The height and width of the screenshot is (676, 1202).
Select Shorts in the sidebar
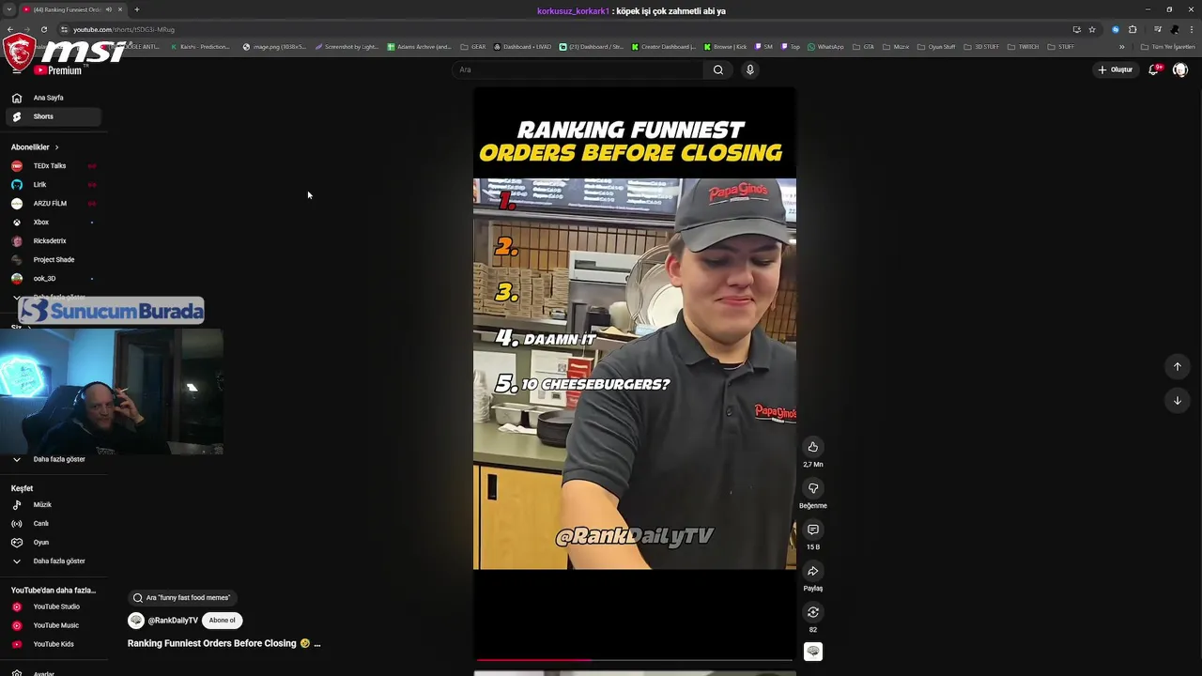(x=54, y=116)
